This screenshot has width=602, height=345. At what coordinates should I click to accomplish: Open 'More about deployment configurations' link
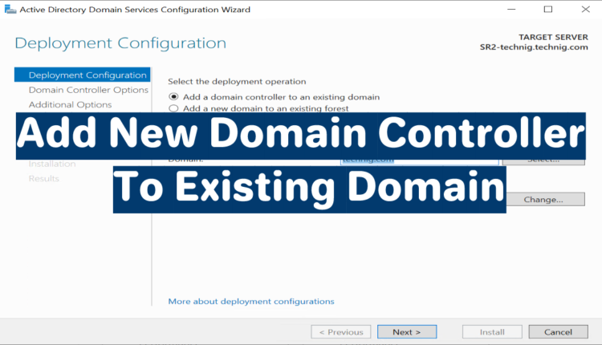[x=250, y=302]
